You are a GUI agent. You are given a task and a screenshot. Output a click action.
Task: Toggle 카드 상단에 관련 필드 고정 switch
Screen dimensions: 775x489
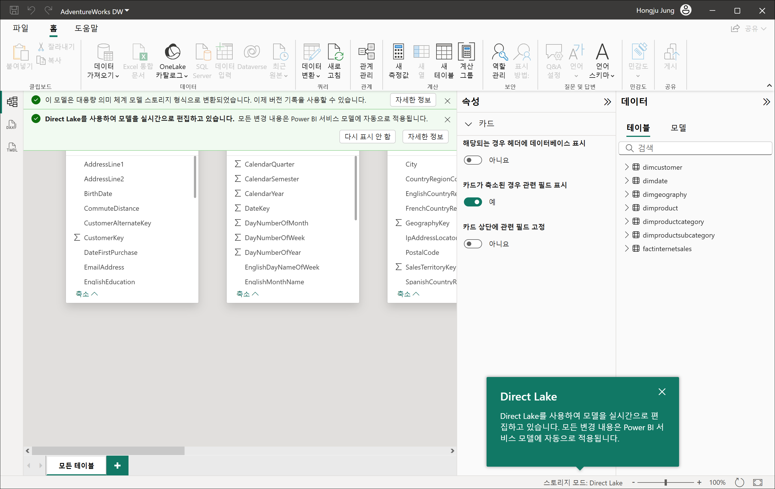(x=473, y=244)
